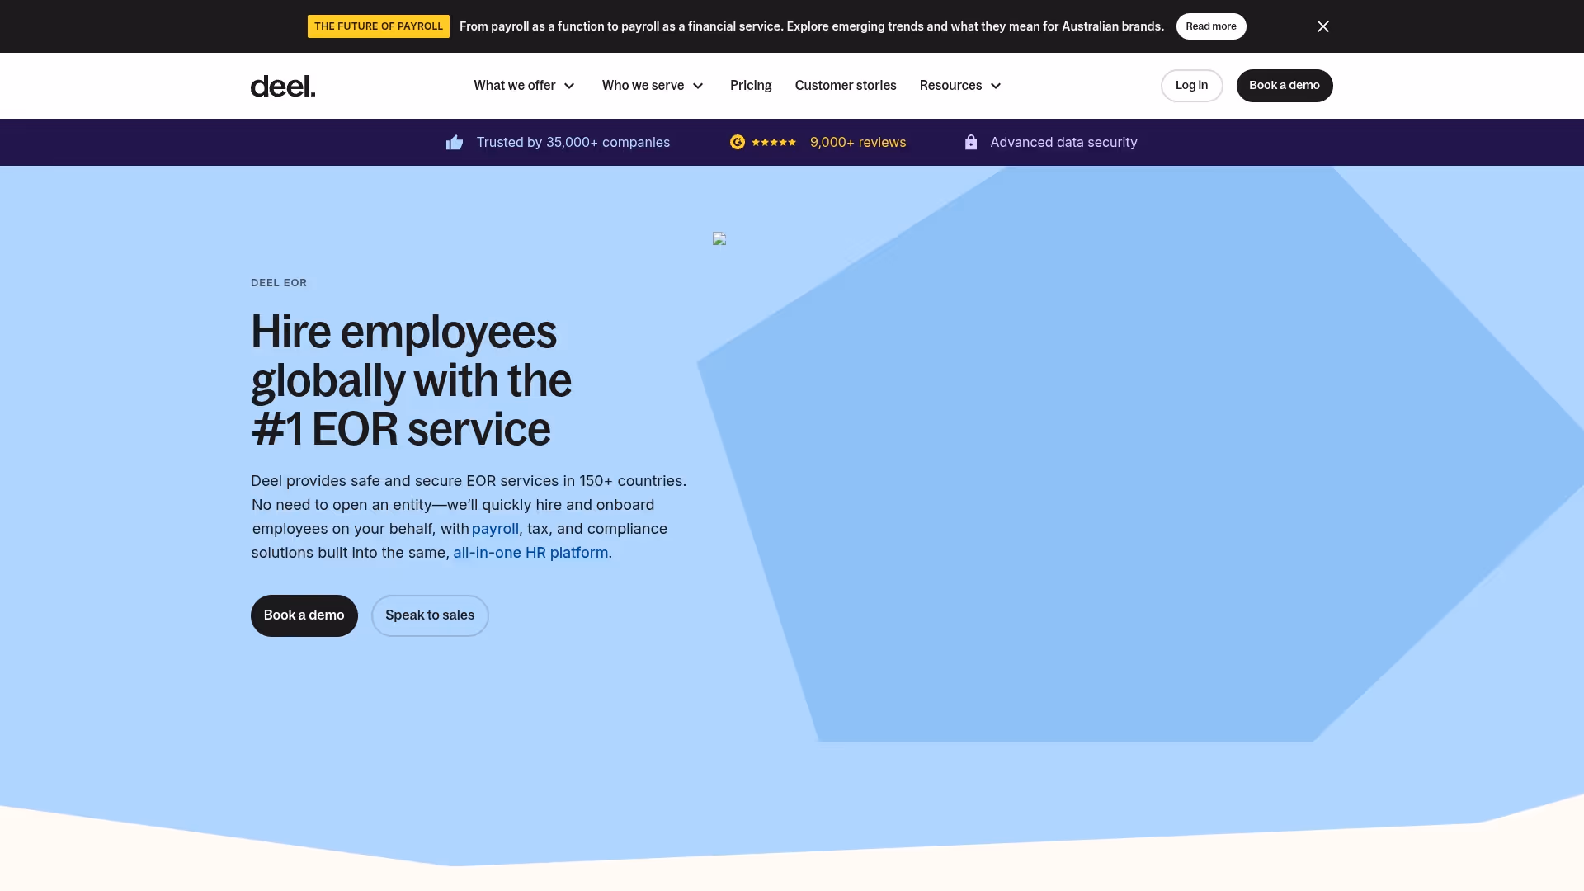Click Book a demo in the header
Screen dimensions: 1584x891
[x=1284, y=86]
